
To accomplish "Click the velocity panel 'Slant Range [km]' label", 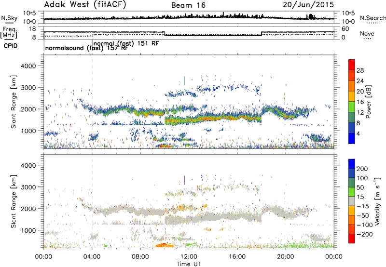I will coord(14,201).
